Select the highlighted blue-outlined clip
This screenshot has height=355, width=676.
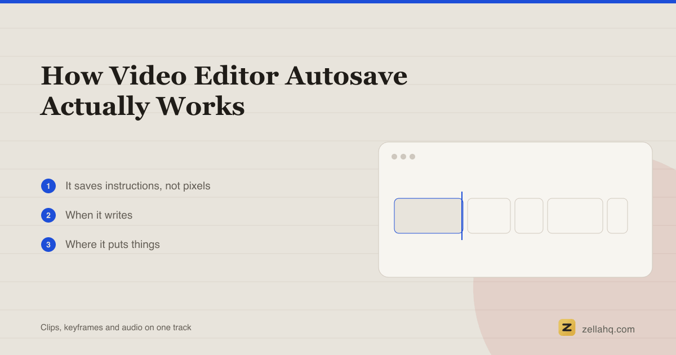click(x=428, y=216)
